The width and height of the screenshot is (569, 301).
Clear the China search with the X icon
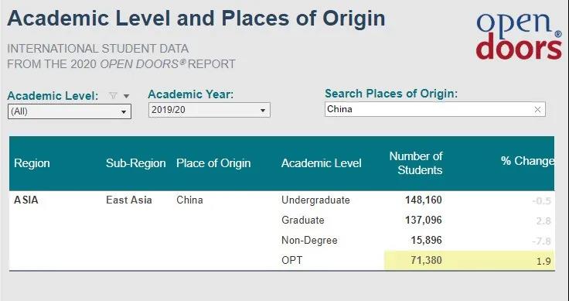point(537,110)
